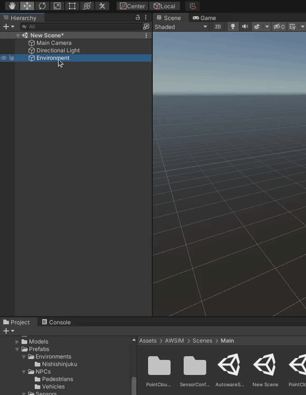Screen dimensions: 306x395
Task: Toggle scene lighting bulb icon
Action: coord(232,27)
